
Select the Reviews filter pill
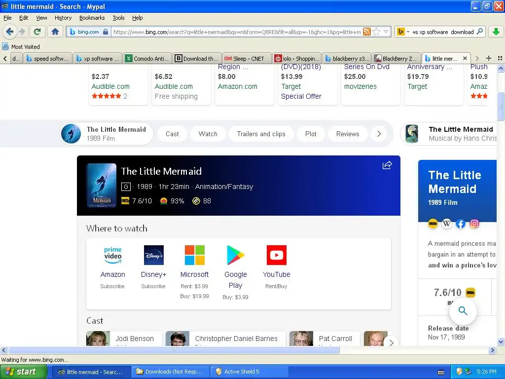coord(348,134)
